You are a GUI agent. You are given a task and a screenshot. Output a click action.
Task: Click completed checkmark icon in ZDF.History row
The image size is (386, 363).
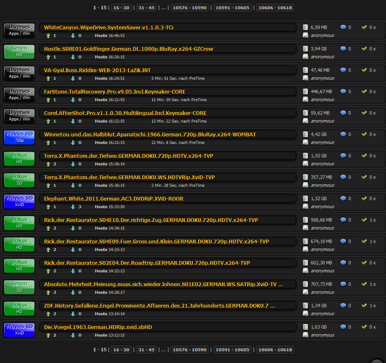click(x=364, y=306)
